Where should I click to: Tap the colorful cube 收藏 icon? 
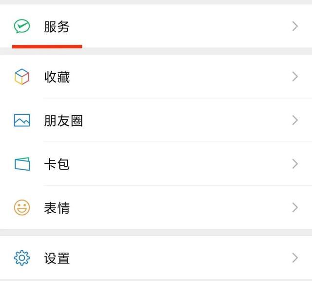[22, 77]
